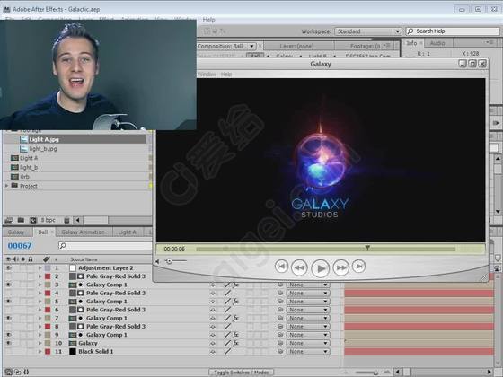
Task: Click the shy switch of layer 7
Action: [213, 318]
